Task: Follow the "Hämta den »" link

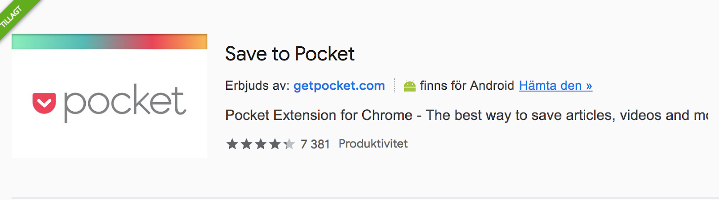Action: tap(555, 86)
